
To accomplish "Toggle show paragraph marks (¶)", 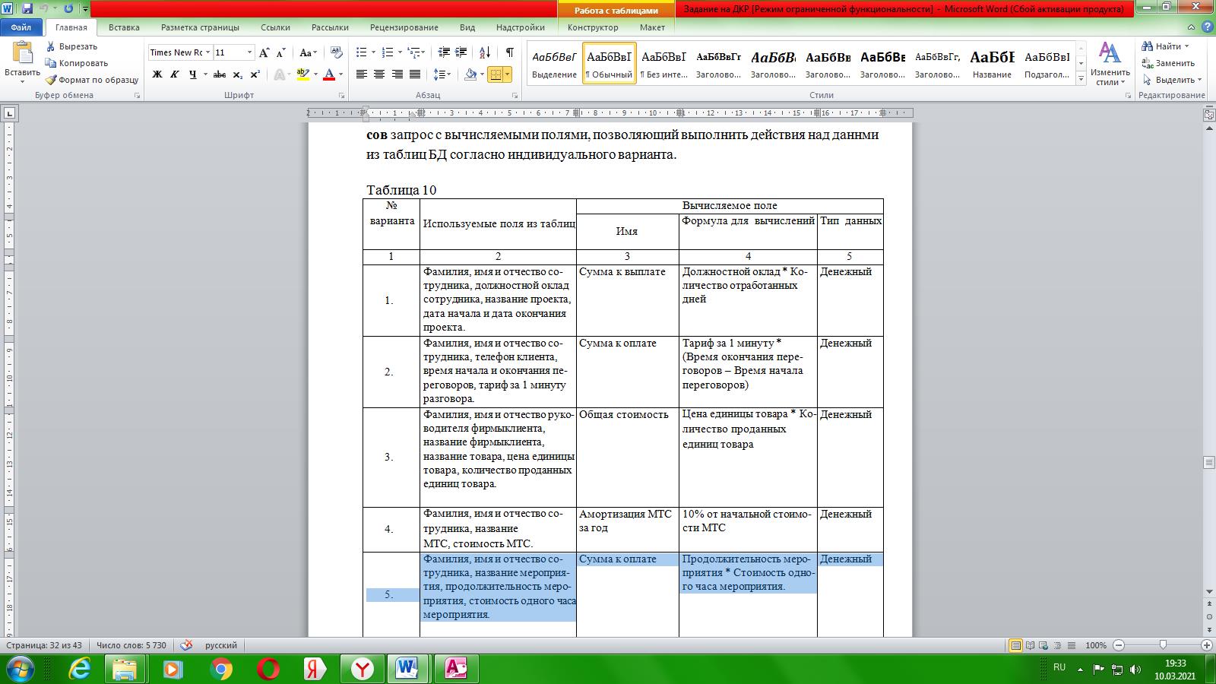I will click(x=509, y=52).
